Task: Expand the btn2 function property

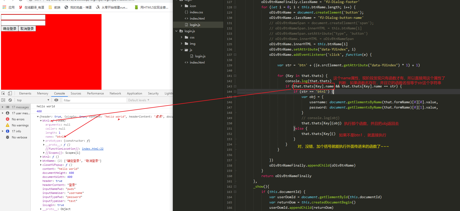Action: pyautogui.click(x=41, y=157)
